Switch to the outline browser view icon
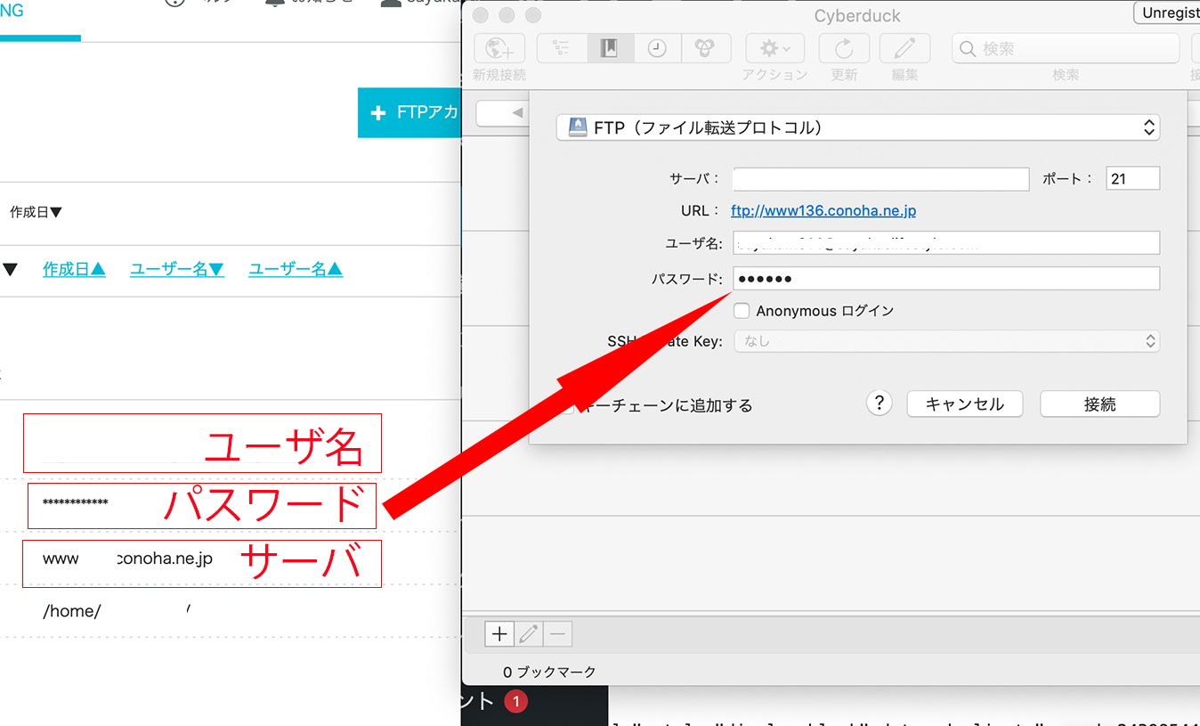The image size is (1200, 726). coord(561,48)
